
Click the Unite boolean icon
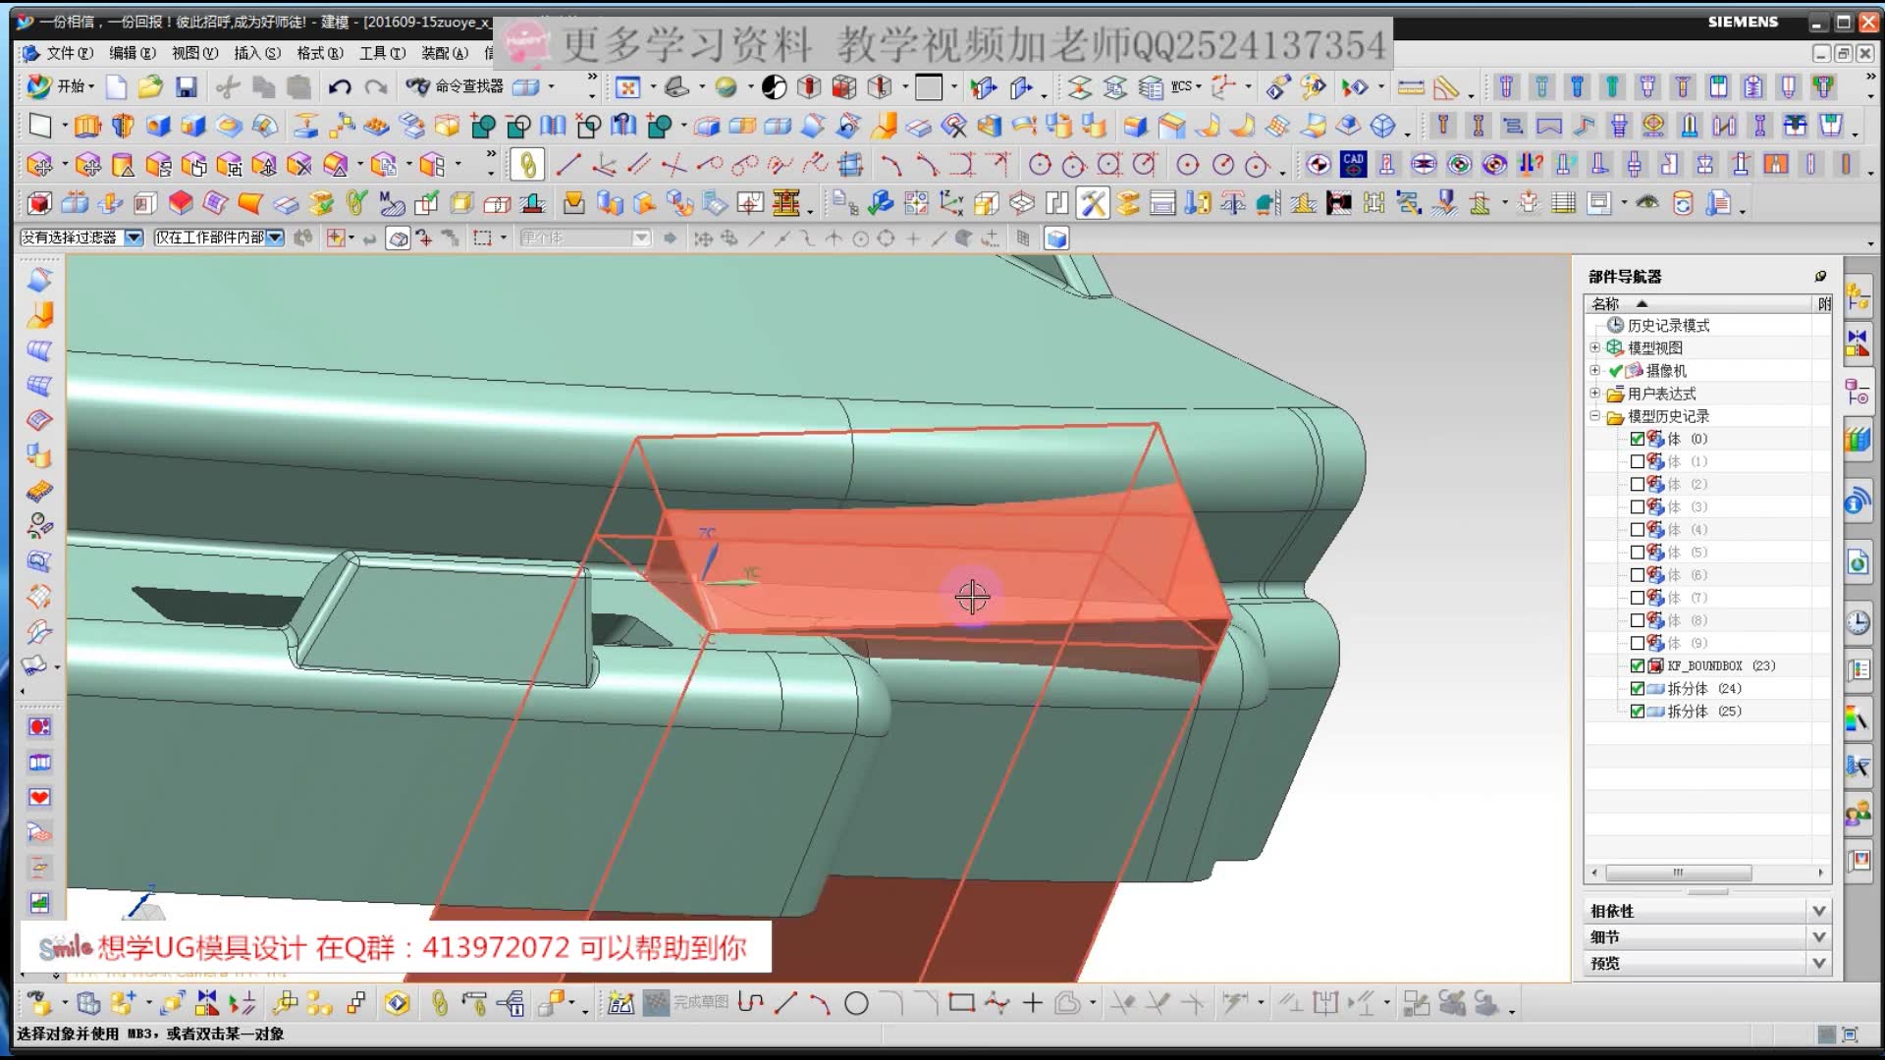(482, 127)
